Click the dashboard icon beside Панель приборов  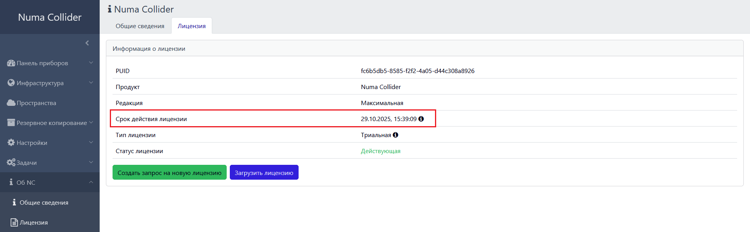pyautogui.click(x=11, y=63)
